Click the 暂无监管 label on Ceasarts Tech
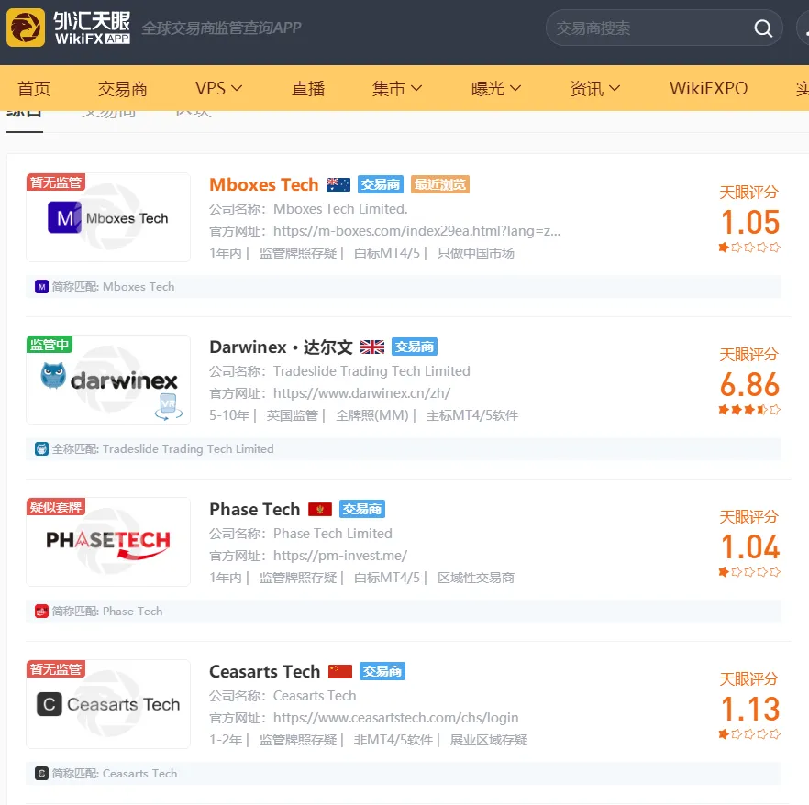809x805 pixels. (x=56, y=669)
